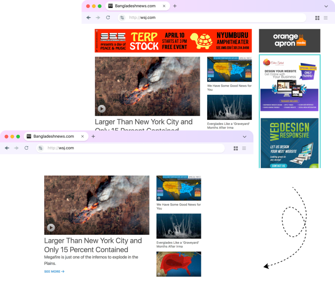
Task: Reload the page in the top browser window
Action: (x=108, y=17)
